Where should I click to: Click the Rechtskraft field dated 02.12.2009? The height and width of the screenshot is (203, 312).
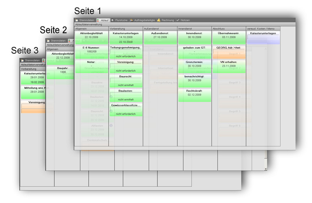195,95
